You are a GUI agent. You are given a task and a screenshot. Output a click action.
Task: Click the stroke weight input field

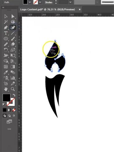pyautogui.click(x=63, y=2)
